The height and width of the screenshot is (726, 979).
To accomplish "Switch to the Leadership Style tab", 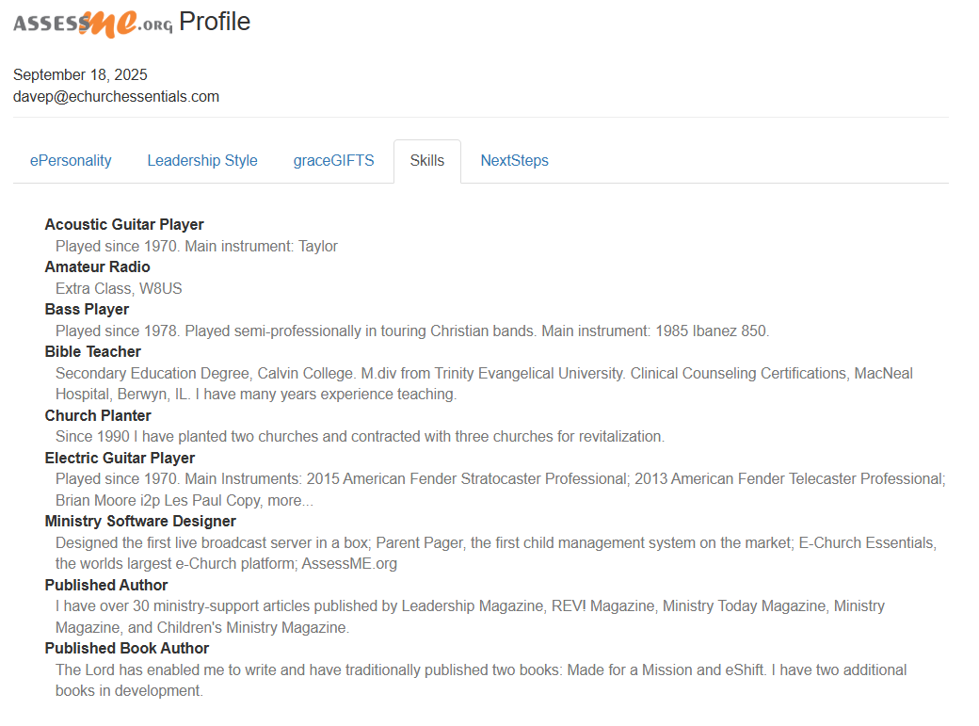I will (201, 161).
